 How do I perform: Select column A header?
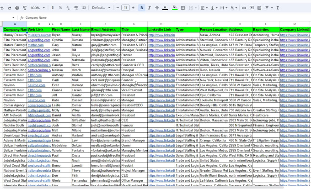click(15, 24)
